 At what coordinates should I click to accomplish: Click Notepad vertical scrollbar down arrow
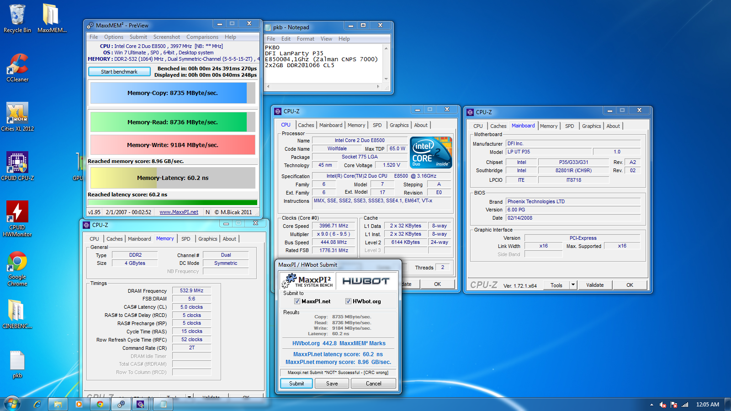386,79
